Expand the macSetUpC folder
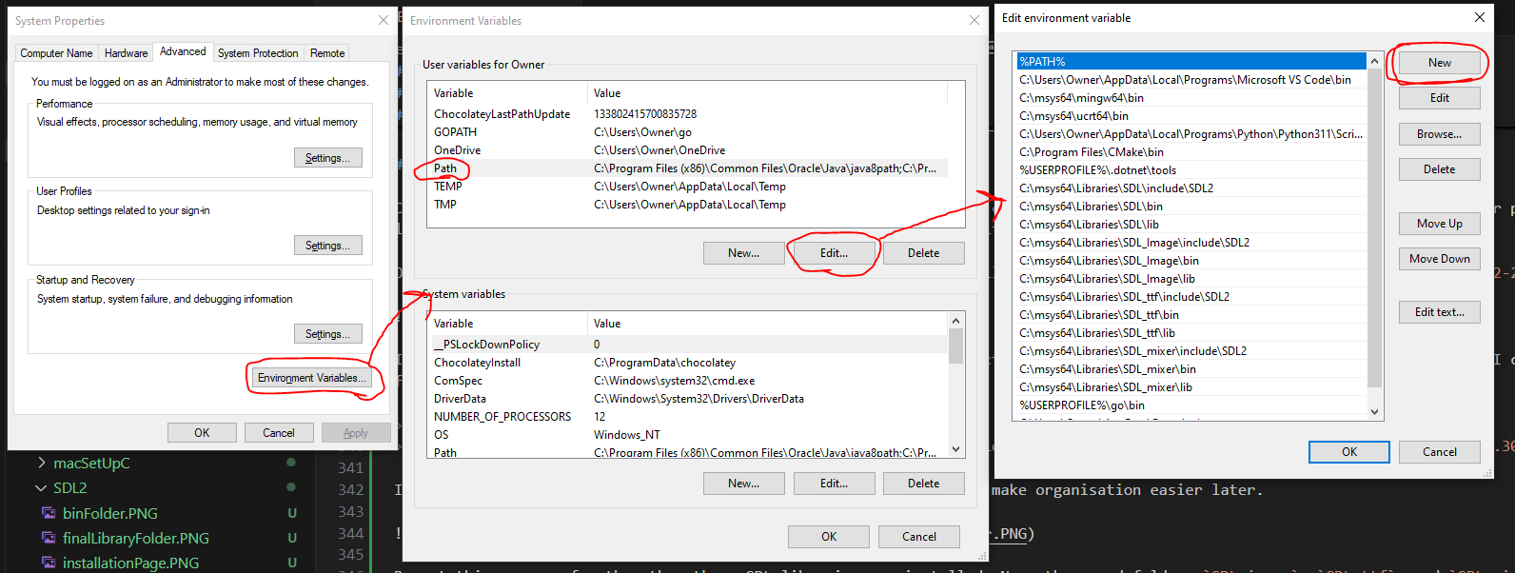The image size is (1515, 573). pos(41,464)
